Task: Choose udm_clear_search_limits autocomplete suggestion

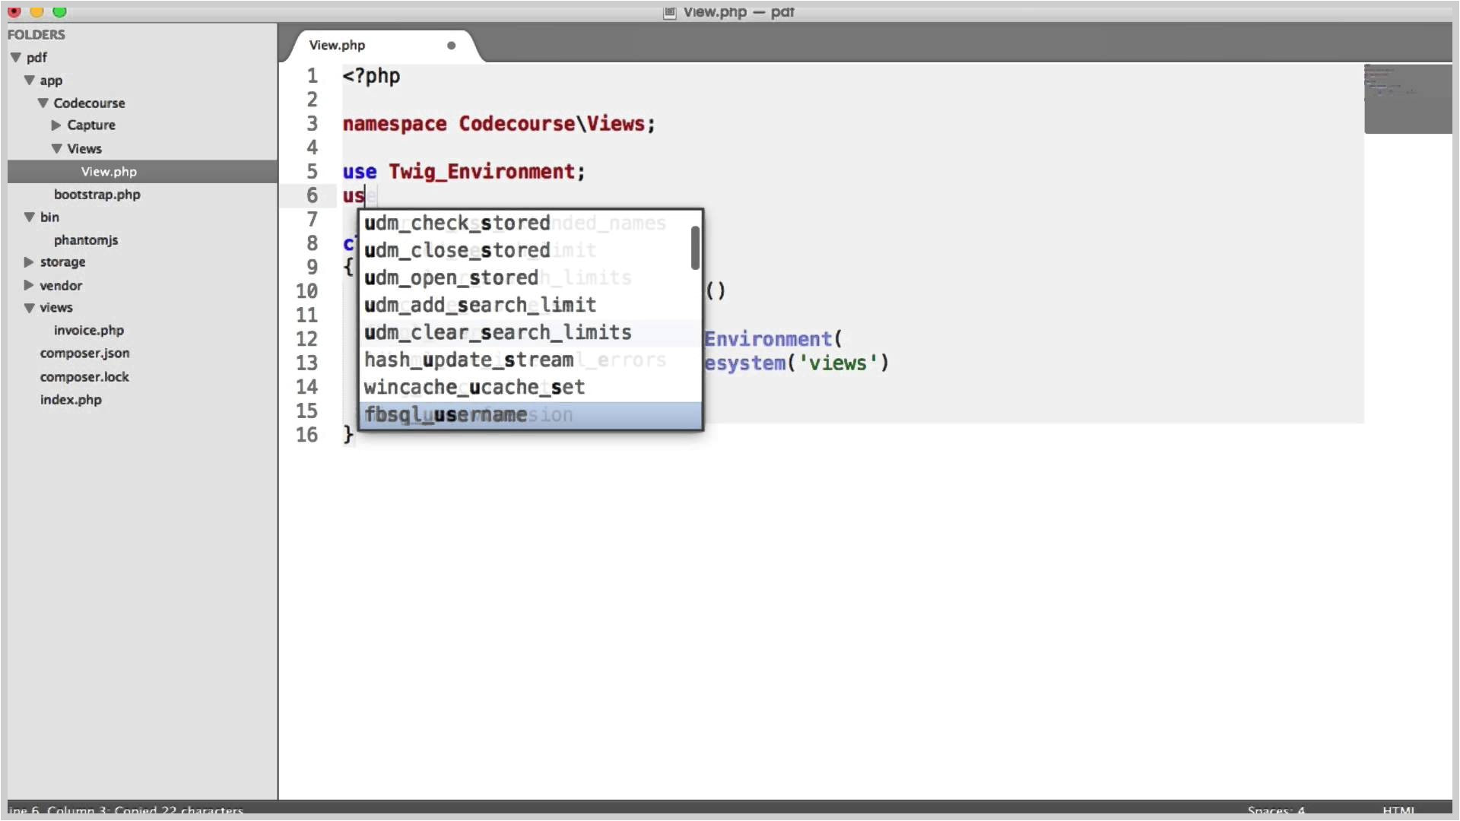Action: point(530,333)
